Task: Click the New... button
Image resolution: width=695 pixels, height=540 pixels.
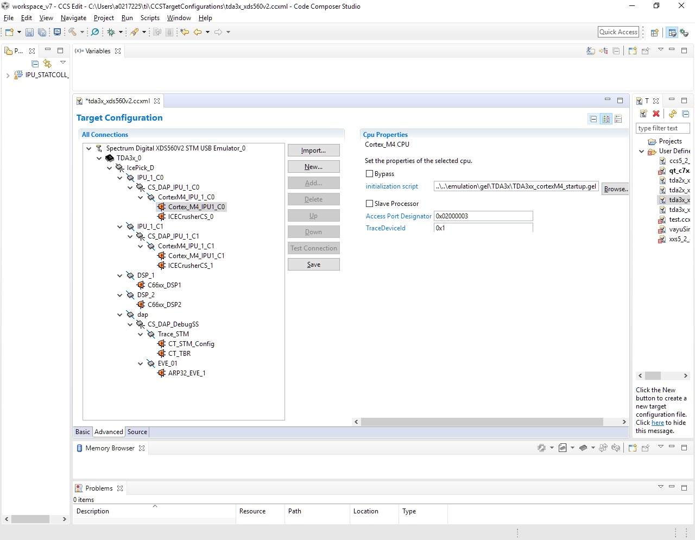Action: tap(314, 167)
